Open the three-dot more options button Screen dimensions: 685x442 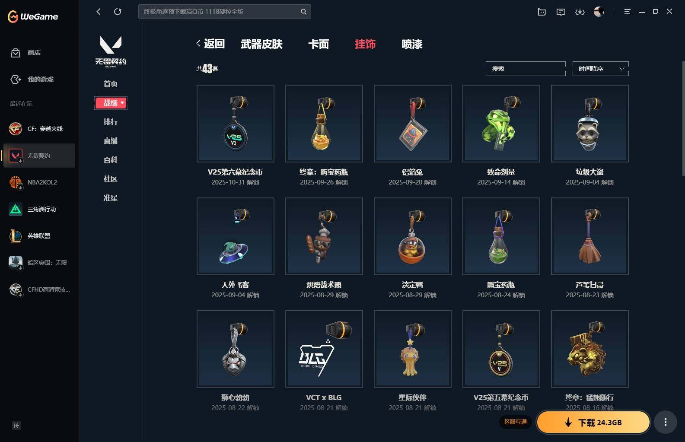pyautogui.click(x=665, y=422)
